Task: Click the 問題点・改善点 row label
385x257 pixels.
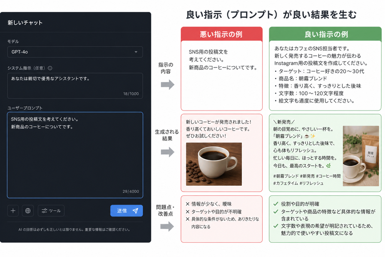Action: [166, 210]
